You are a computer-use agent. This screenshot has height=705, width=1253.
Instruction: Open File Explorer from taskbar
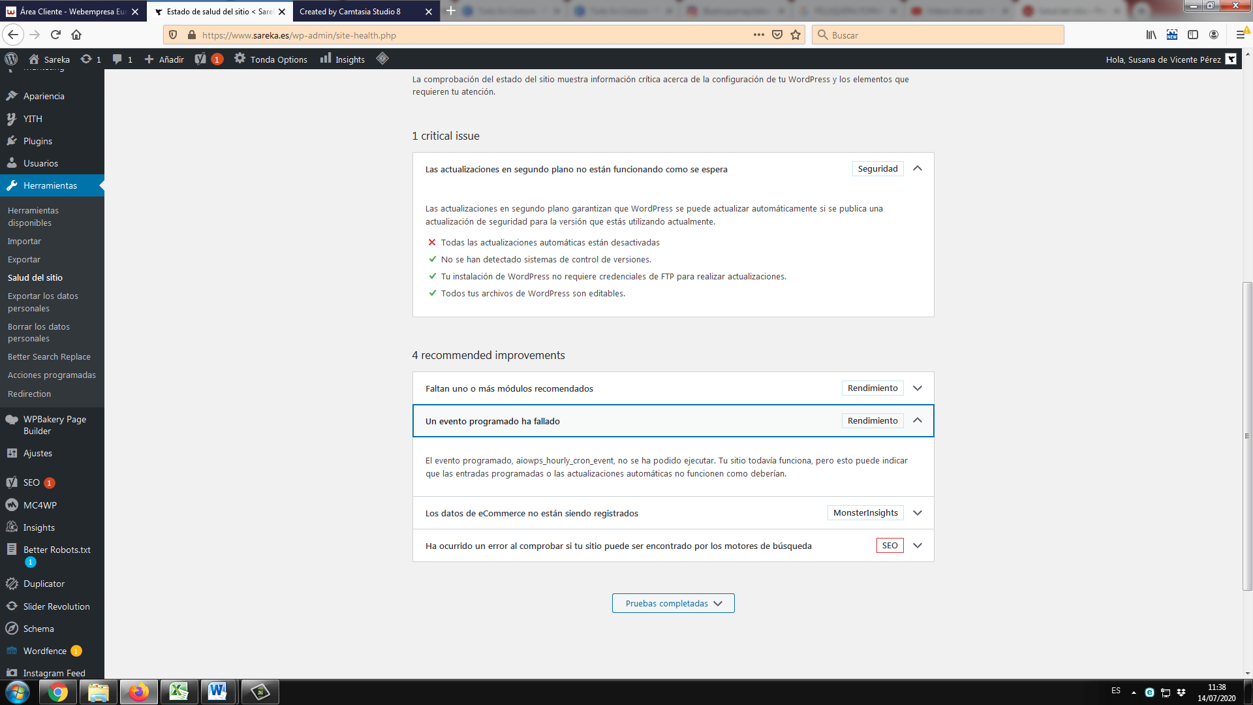pyautogui.click(x=98, y=692)
